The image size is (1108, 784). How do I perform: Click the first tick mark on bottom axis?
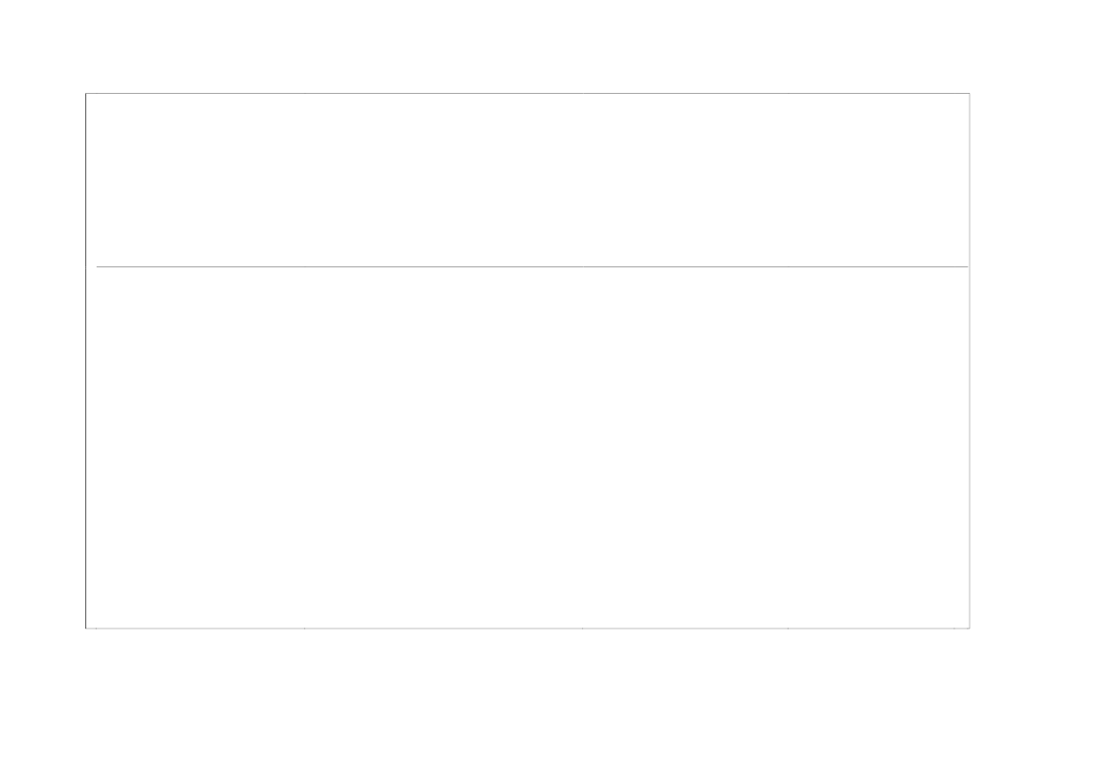(x=96, y=629)
